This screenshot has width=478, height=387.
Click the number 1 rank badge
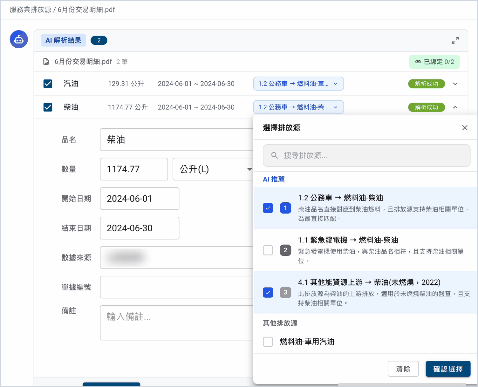pyautogui.click(x=285, y=208)
